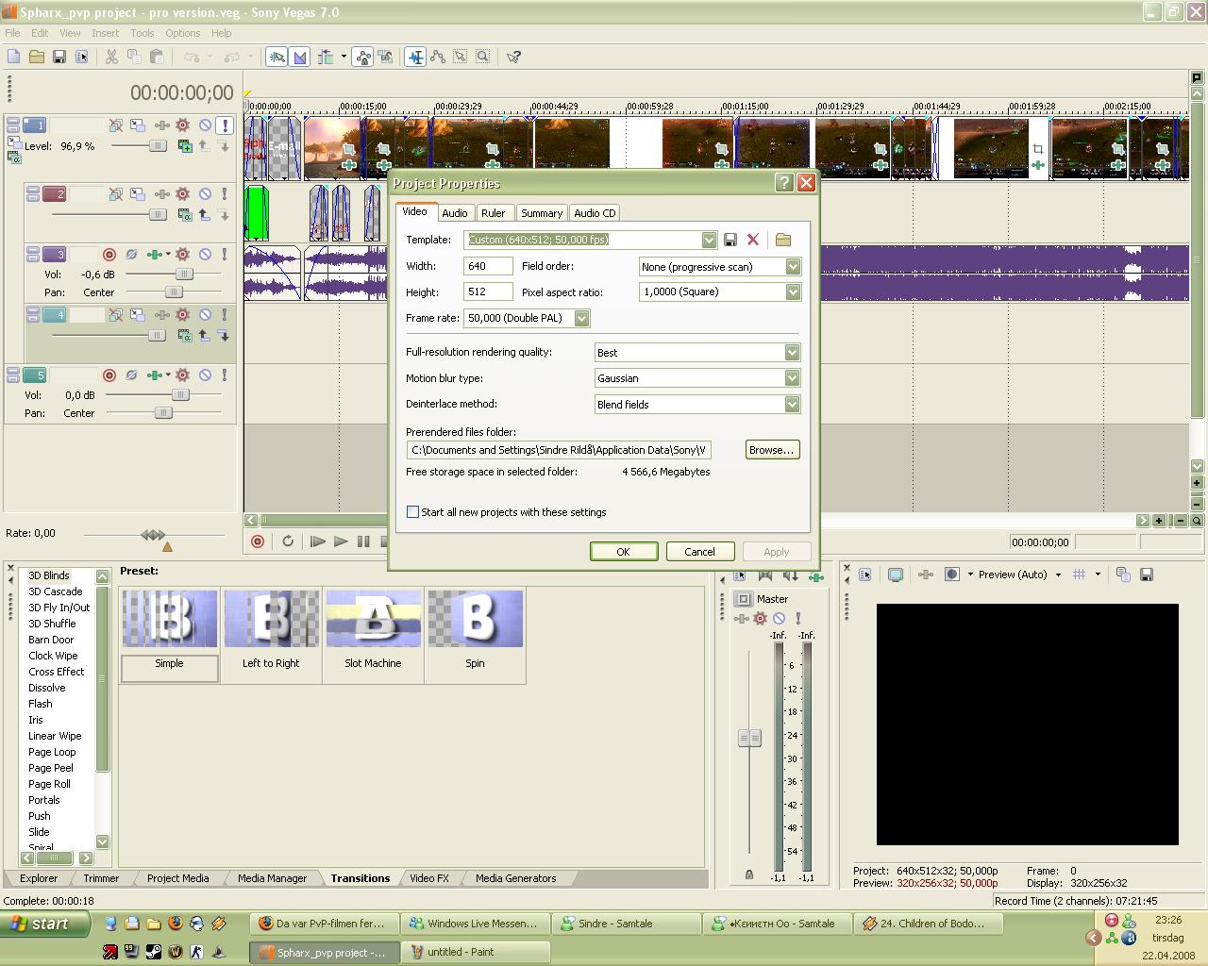This screenshot has width=1208, height=966.
Task: Click Project Properties help question button
Action: tap(784, 183)
